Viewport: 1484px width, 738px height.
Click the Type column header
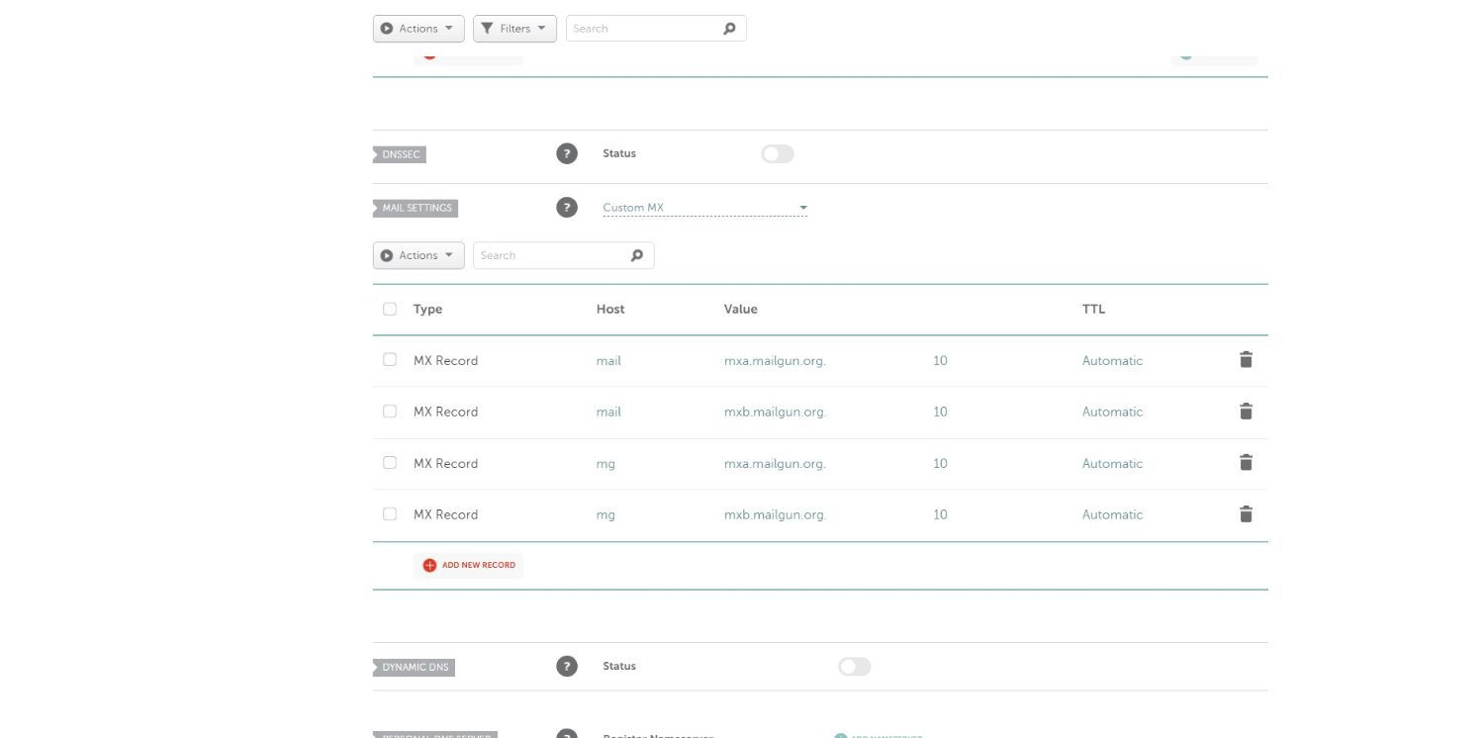427,309
